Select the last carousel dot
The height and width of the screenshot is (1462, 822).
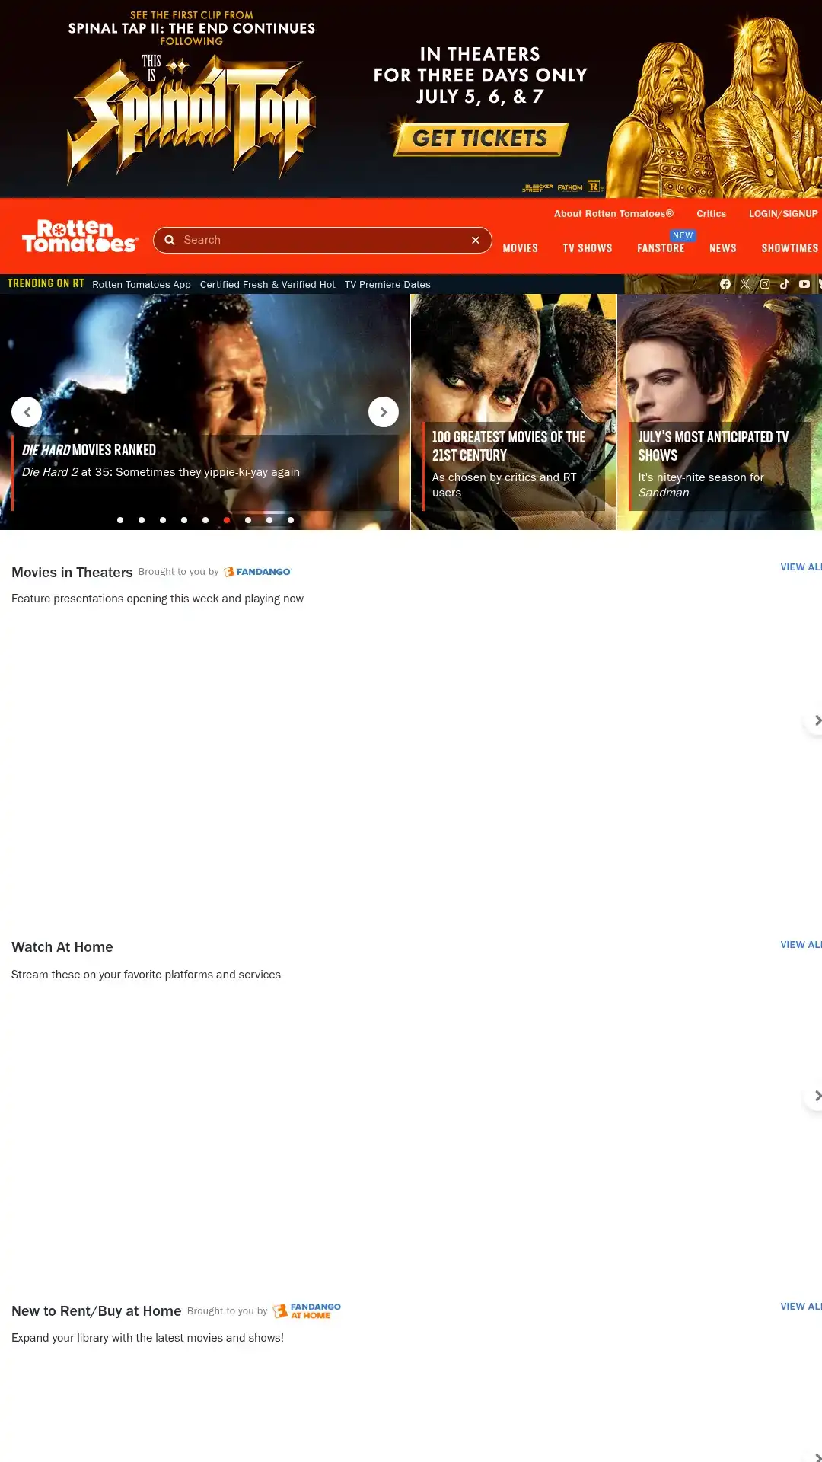(291, 520)
